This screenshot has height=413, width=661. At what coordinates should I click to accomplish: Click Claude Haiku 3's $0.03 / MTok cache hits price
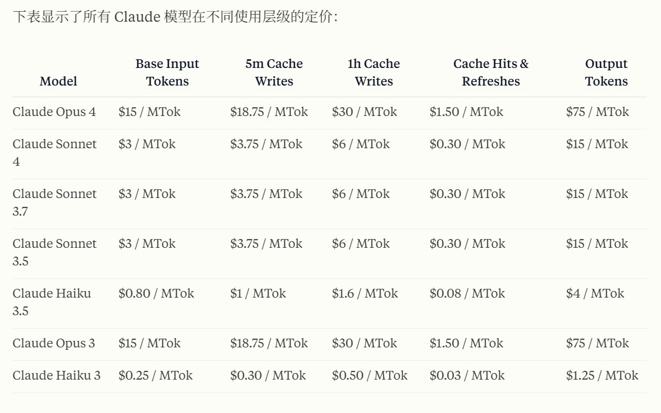coord(467,376)
